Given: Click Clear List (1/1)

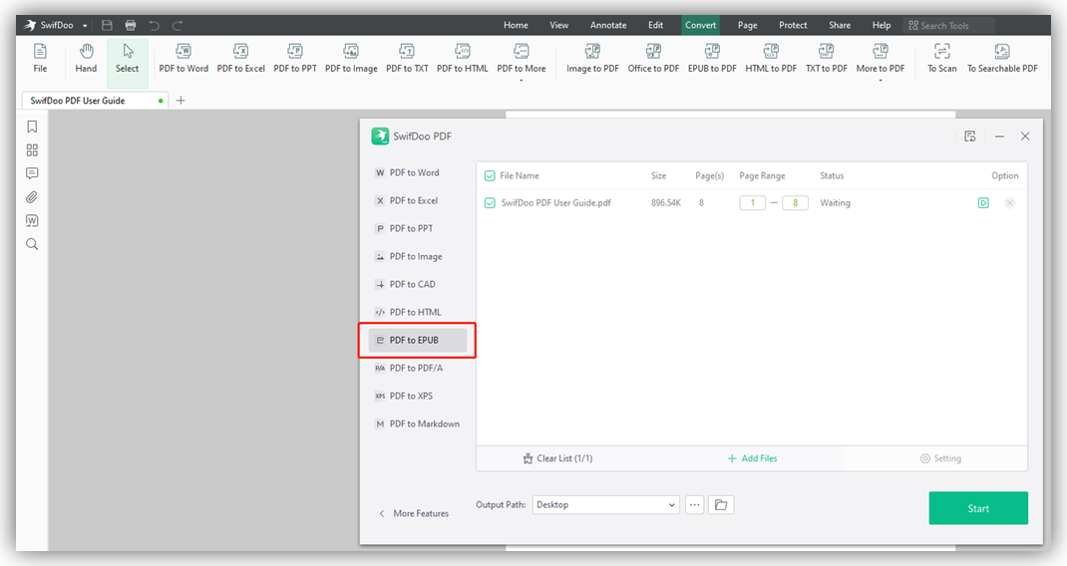Looking at the screenshot, I should tap(557, 458).
